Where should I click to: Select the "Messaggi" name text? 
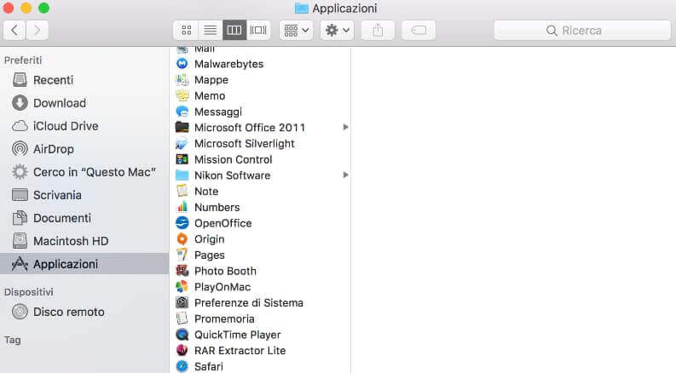pyautogui.click(x=218, y=112)
